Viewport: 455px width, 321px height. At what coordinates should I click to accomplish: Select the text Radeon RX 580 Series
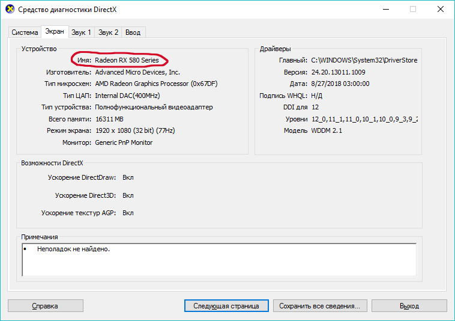click(x=127, y=60)
